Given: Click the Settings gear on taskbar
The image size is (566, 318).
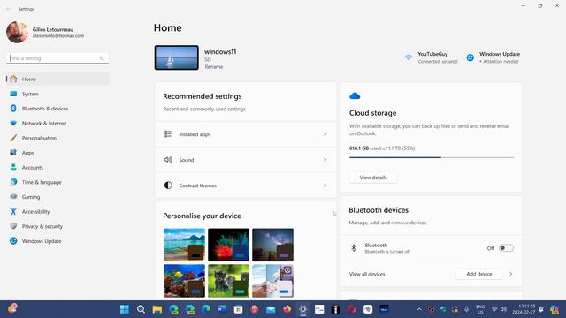Looking at the screenshot, I should [303, 309].
